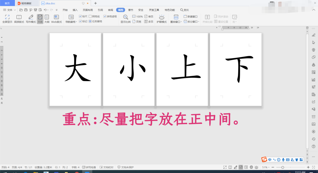The width and height of the screenshot is (318, 173).
Task: Switch to Web版式 layout
Action: tap(57, 19)
